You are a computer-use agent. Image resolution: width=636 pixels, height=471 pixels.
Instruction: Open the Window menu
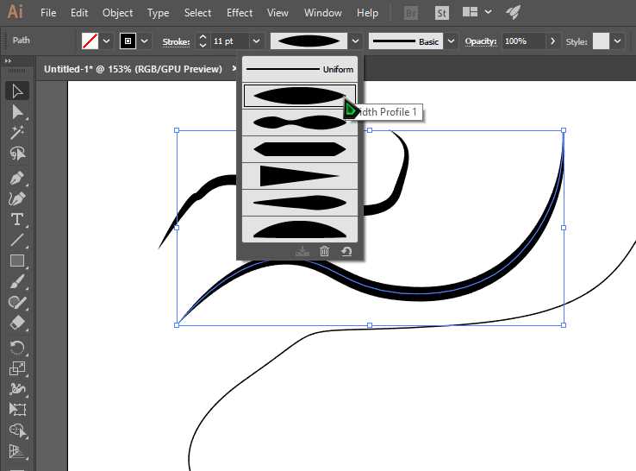[323, 13]
